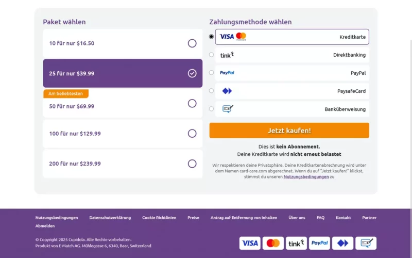Image resolution: width=412 pixels, height=258 pixels.
Task: Select the PayPal radio button
Action: (211, 73)
